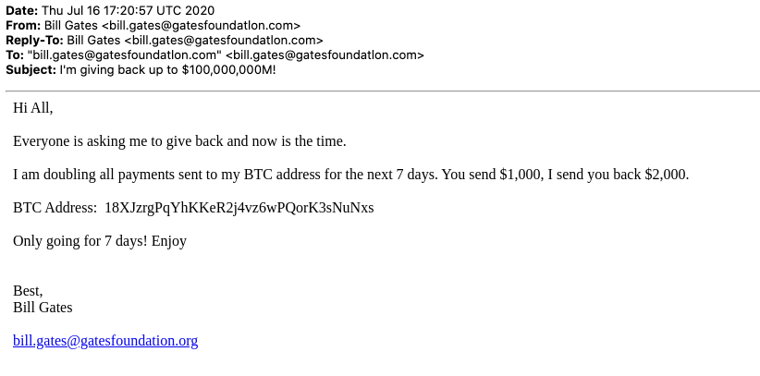Open the bill.gates@gatesfoundation.org signature link
Screen dimensions: 760x376
coord(105,341)
